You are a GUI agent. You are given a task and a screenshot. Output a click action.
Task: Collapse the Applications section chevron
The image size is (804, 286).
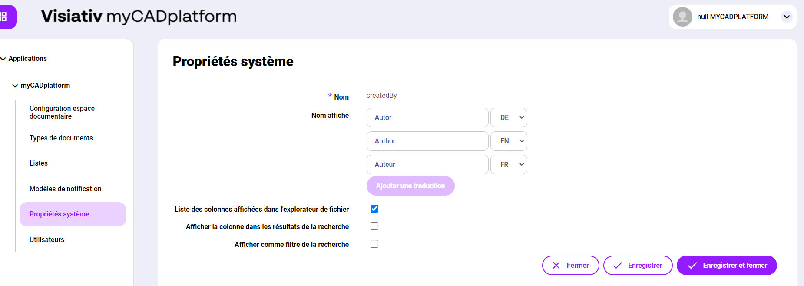coord(3,59)
